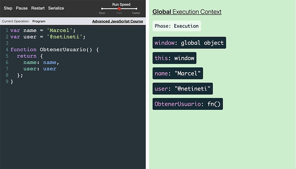Viewport: 296px width, 169px height.
Task: Set run speed to Faster endpoint
Action: tap(136, 9)
